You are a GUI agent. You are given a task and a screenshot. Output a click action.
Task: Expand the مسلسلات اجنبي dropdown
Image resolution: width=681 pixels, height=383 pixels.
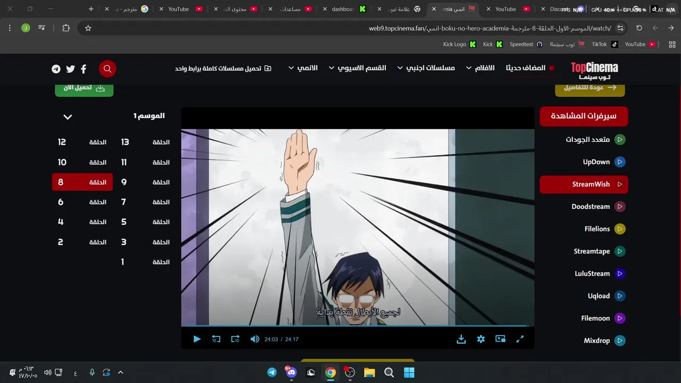coord(426,68)
